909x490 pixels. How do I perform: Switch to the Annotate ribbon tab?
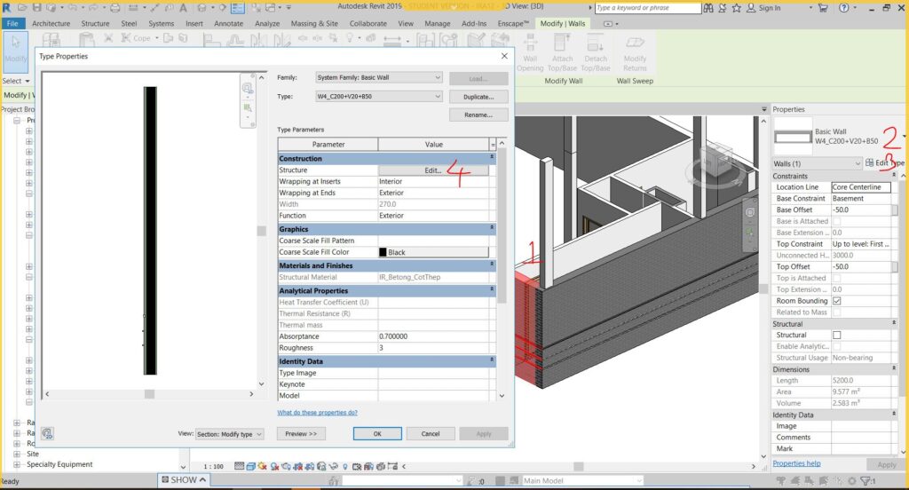(x=228, y=23)
